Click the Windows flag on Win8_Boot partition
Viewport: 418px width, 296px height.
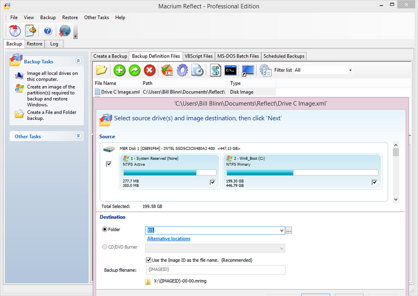click(229, 158)
